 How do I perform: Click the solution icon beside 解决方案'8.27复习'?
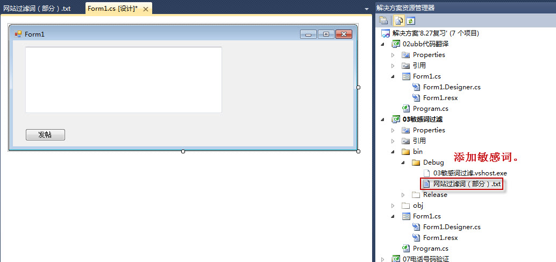coord(386,34)
